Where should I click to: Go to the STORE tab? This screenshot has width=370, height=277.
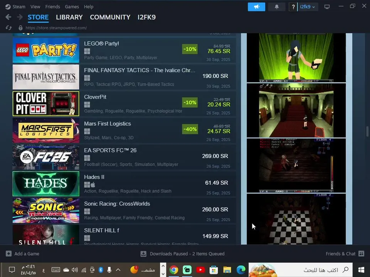point(38,17)
